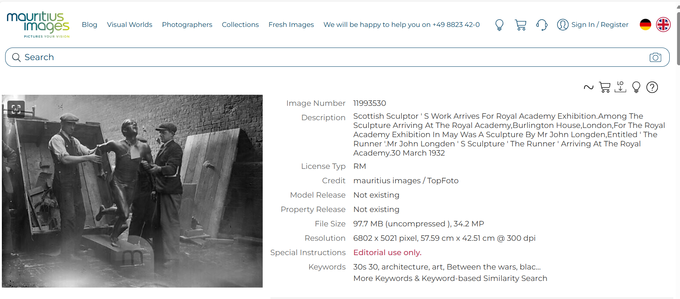680x299 pixels.
Task: Open the shopping cart in the top header
Action: (x=520, y=25)
